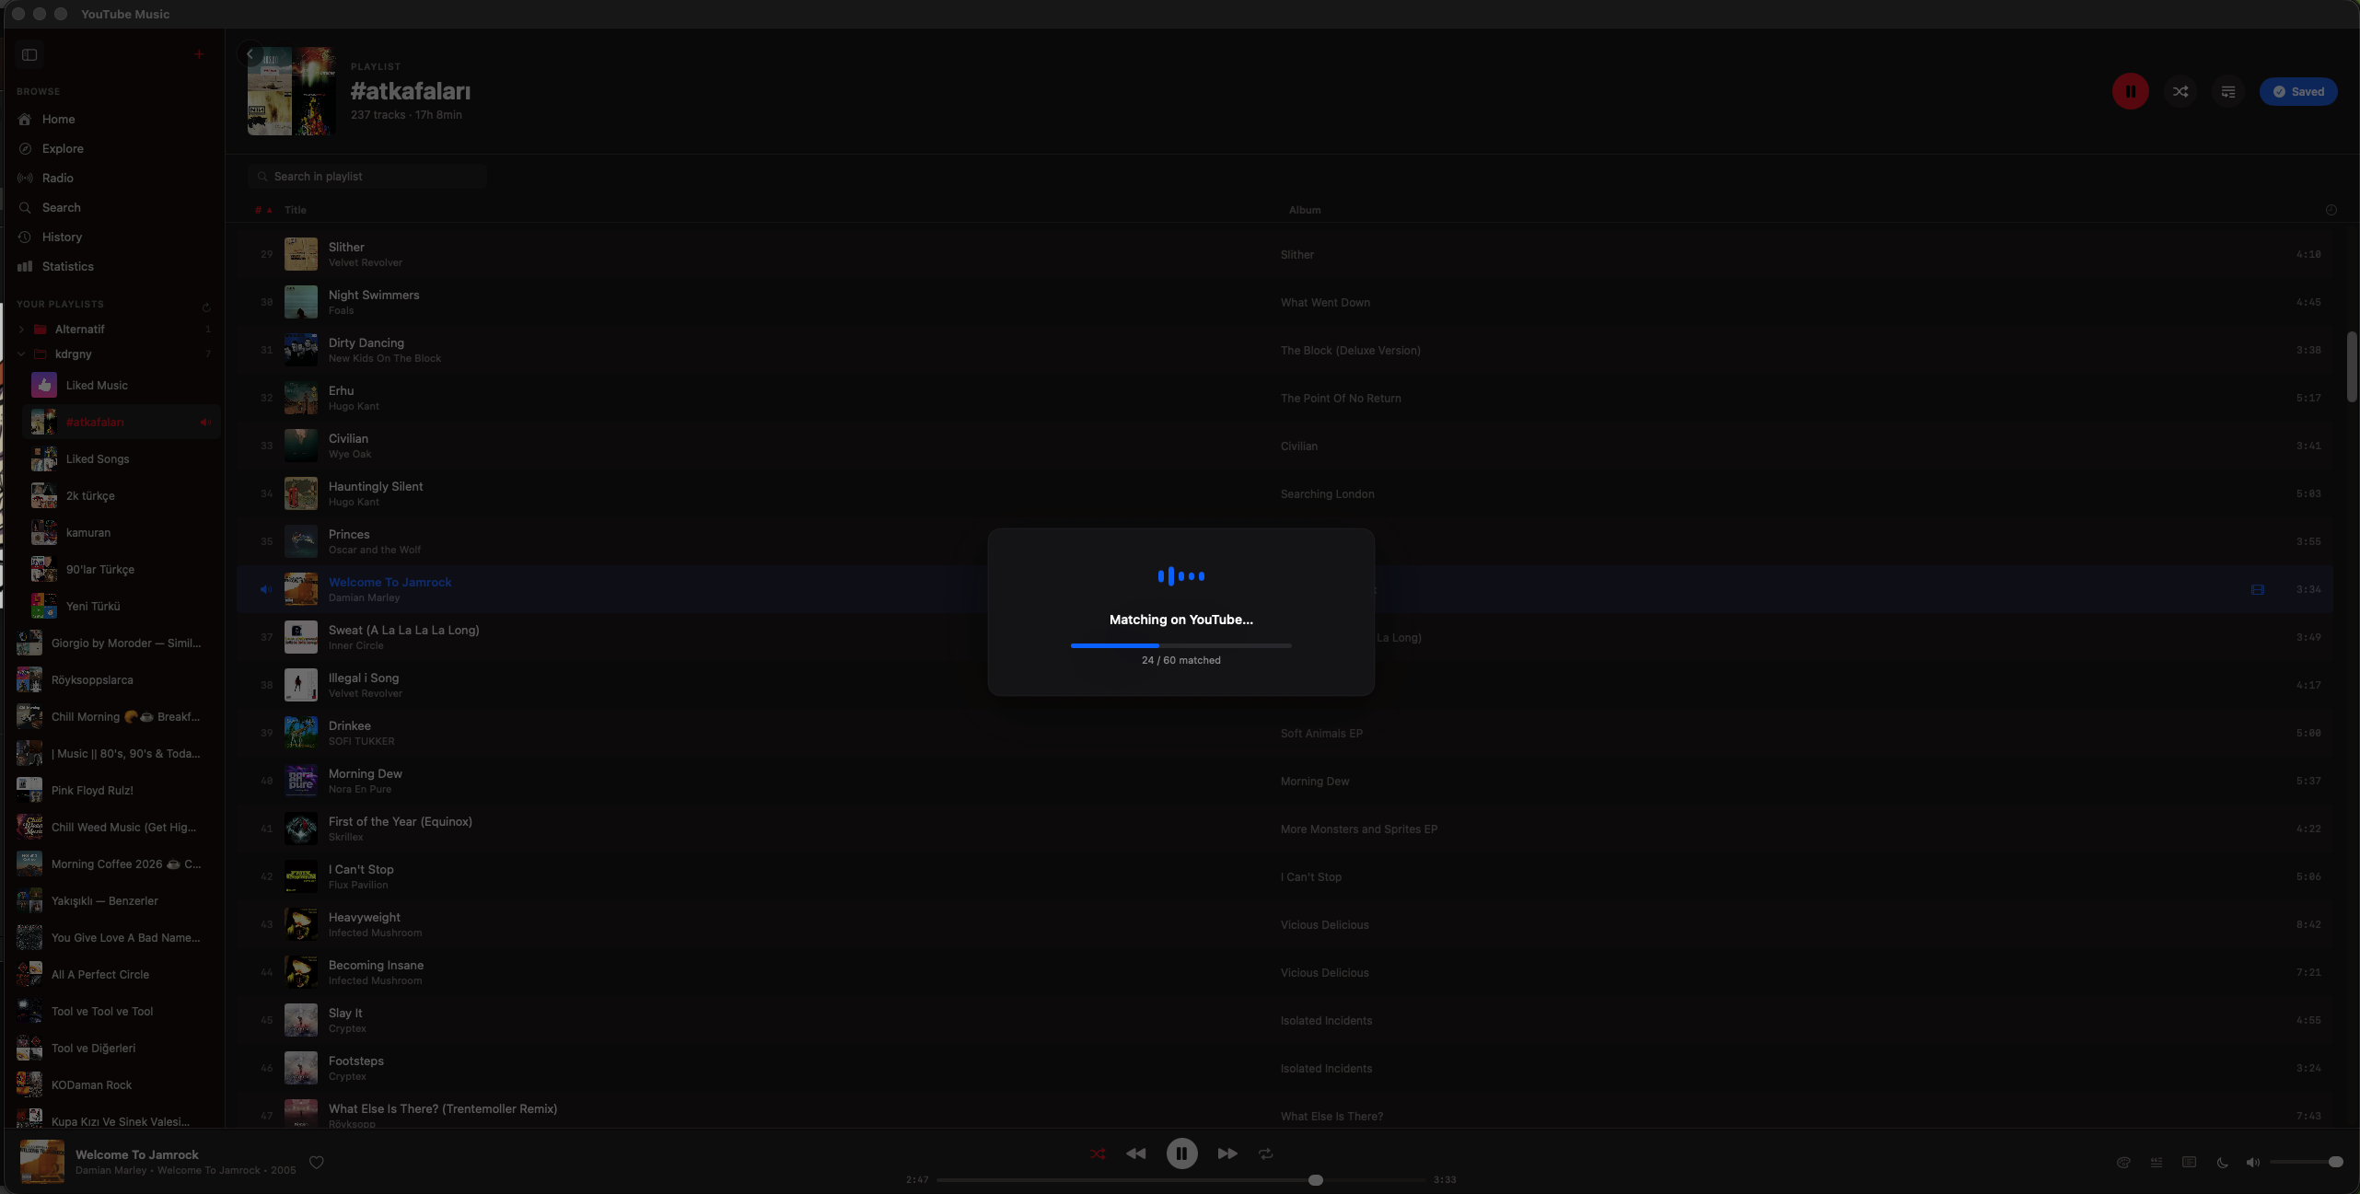Viewport: 2360px width, 1194px height.
Task: Refresh Your Playlists list
Action: pyautogui.click(x=206, y=307)
